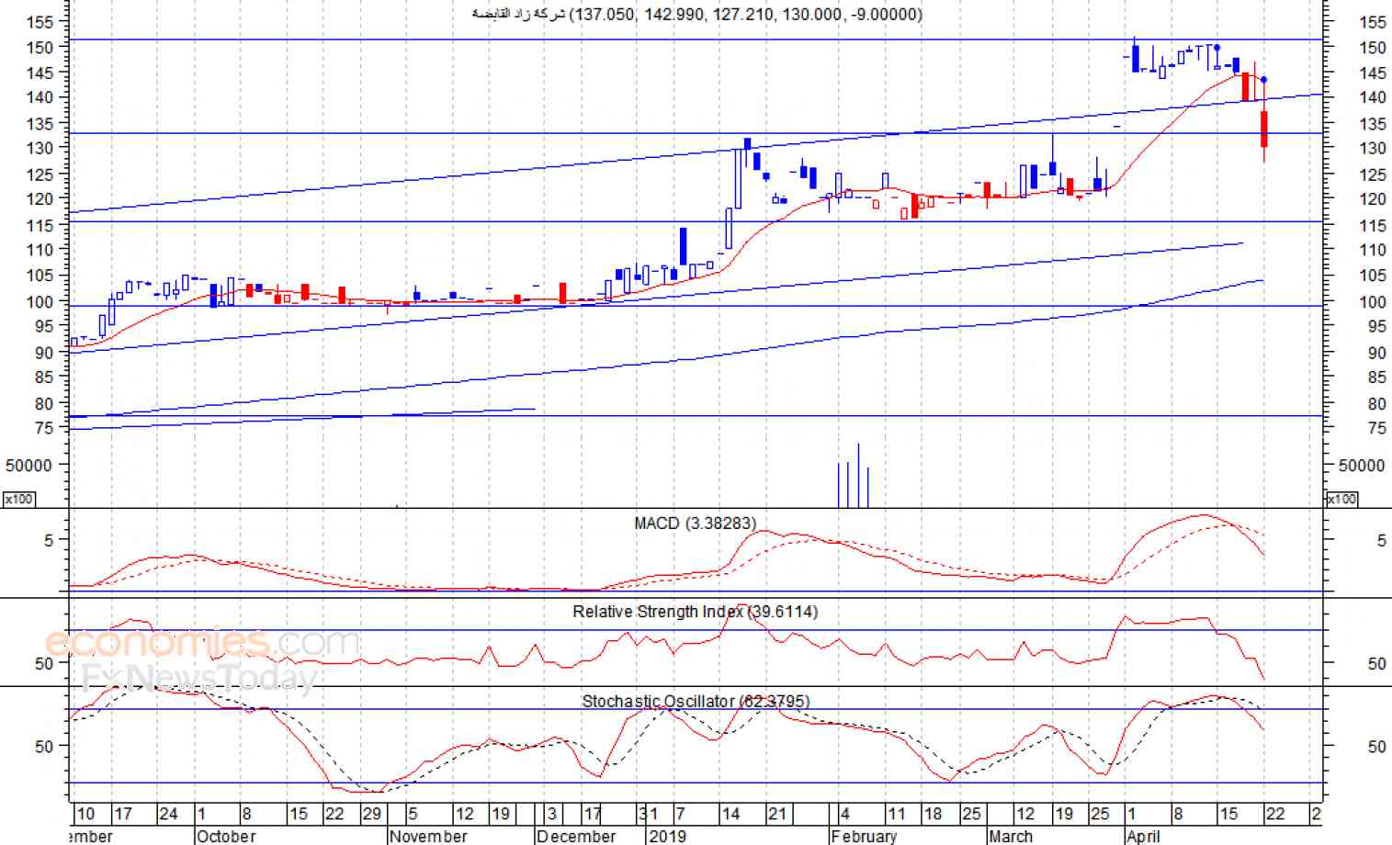This screenshot has width=1392, height=845.
Task: Click the 50000 volume label on right axis
Action: 1362,466
